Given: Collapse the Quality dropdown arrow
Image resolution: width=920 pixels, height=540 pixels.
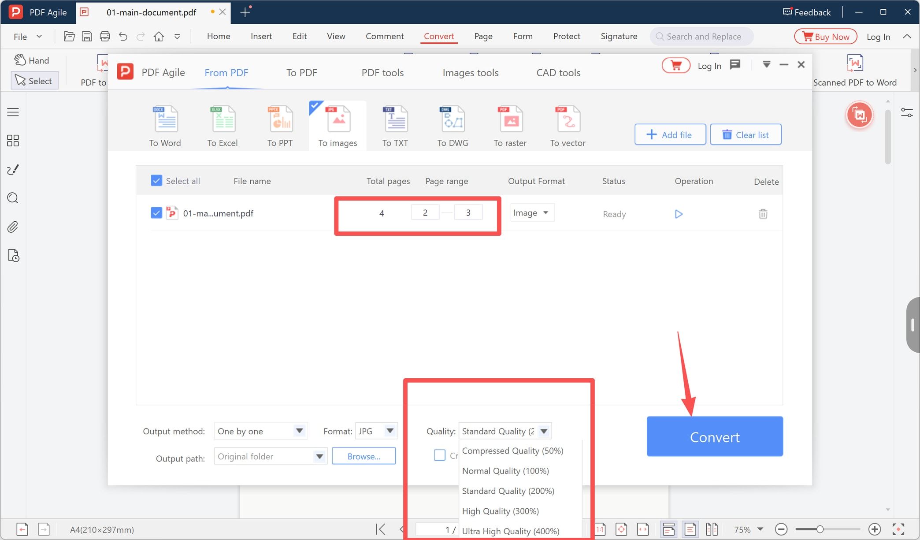Looking at the screenshot, I should tap(544, 431).
